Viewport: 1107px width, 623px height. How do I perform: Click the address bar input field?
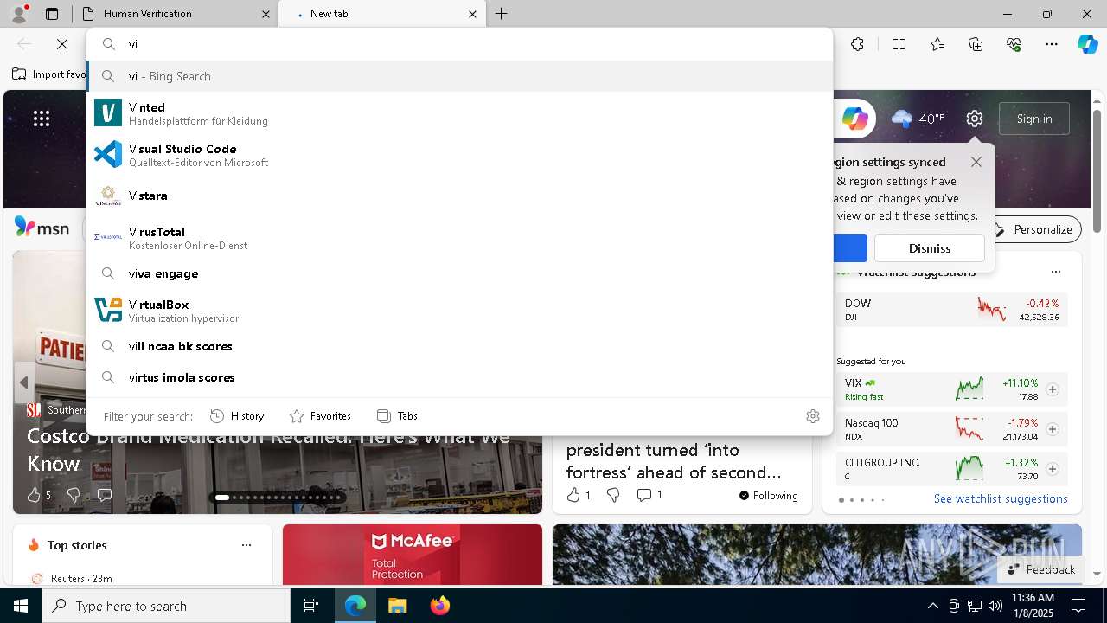tap(459, 44)
